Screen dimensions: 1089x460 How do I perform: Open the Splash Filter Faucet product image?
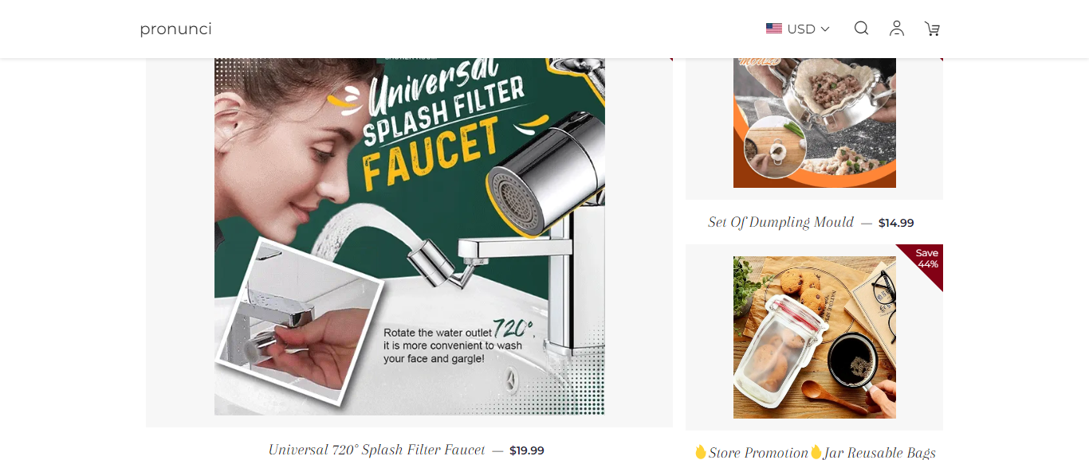[410, 236]
